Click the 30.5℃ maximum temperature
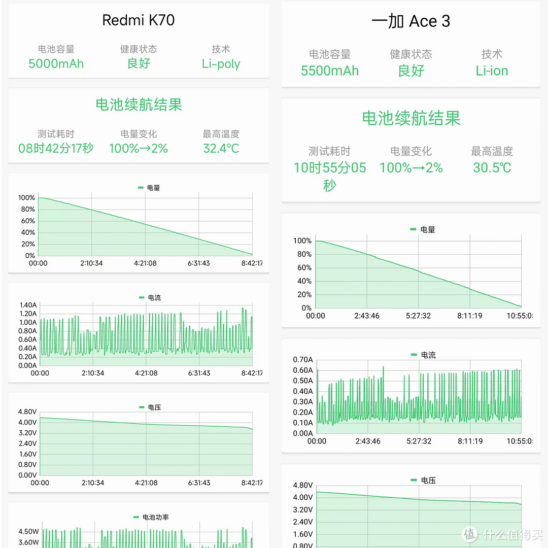This screenshot has width=548, height=548. pyautogui.click(x=492, y=168)
